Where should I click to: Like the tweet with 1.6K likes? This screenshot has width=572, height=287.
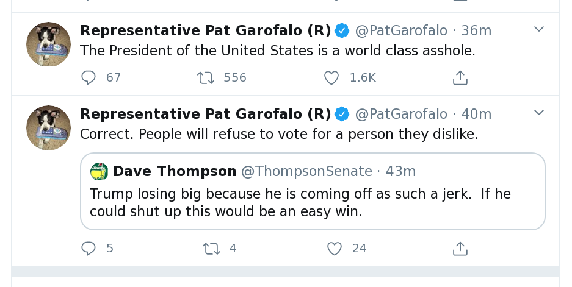pyautogui.click(x=331, y=77)
